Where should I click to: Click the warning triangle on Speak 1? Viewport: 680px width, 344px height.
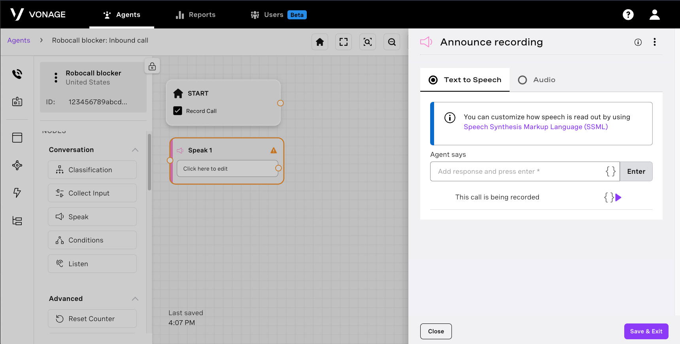274,150
